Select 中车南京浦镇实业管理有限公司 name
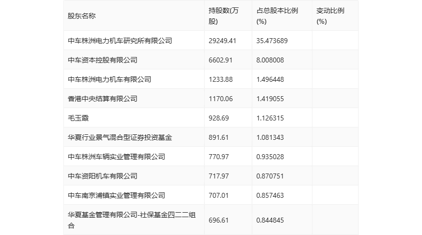The height and width of the screenshot is (235, 422). pyautogui.click(x=116, y=195)
